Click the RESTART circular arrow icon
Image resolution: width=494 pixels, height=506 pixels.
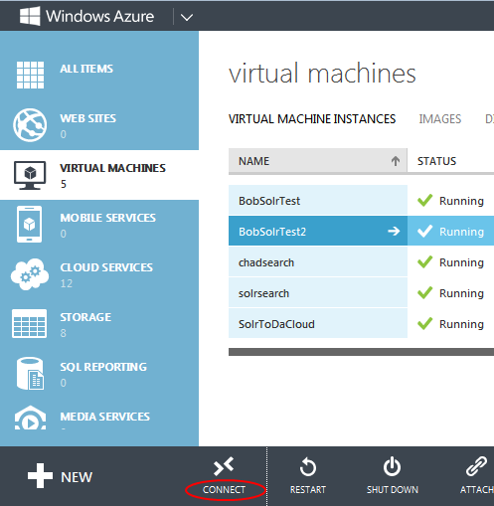point(308,467)
